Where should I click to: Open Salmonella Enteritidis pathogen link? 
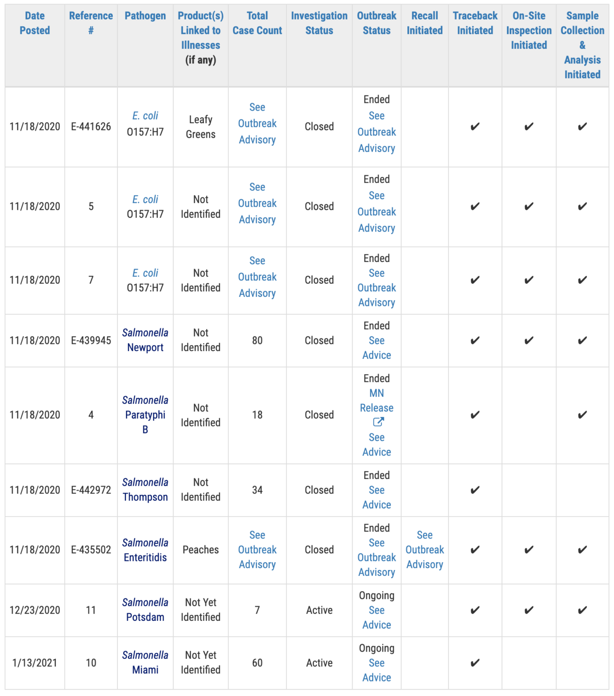point(145,550)
